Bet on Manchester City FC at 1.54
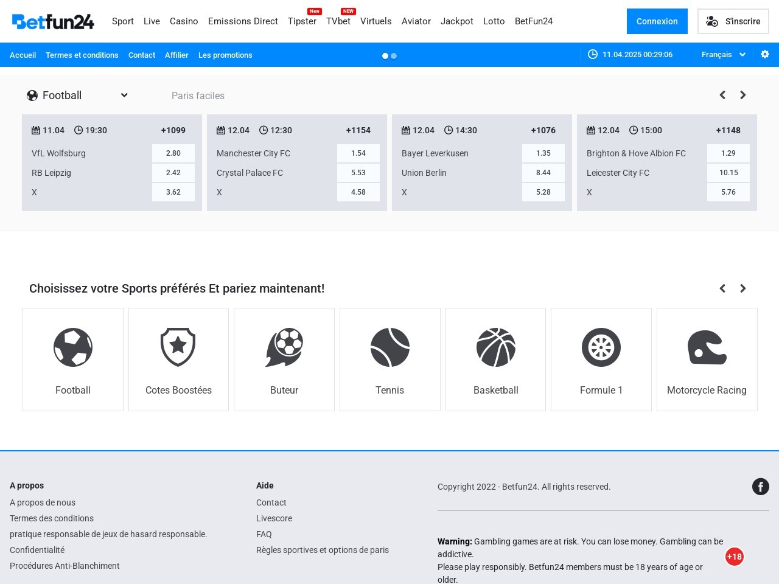Image resolution: width=779 pixels, height=584 pixels. click(358, 153)
